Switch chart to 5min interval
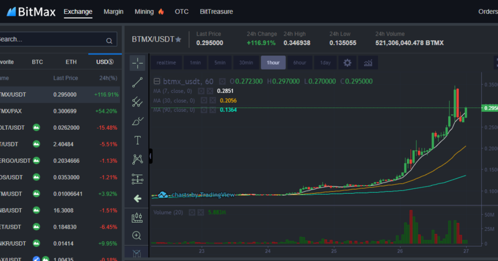The width and height of the screenshot is (498, 261). (220, 63)
